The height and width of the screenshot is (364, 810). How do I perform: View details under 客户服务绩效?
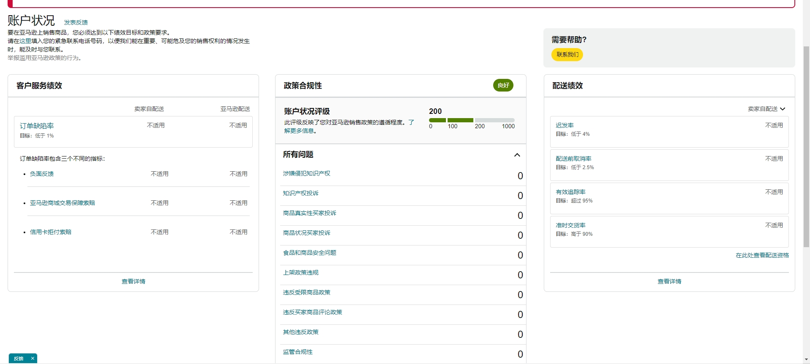[x=133, y=281]
